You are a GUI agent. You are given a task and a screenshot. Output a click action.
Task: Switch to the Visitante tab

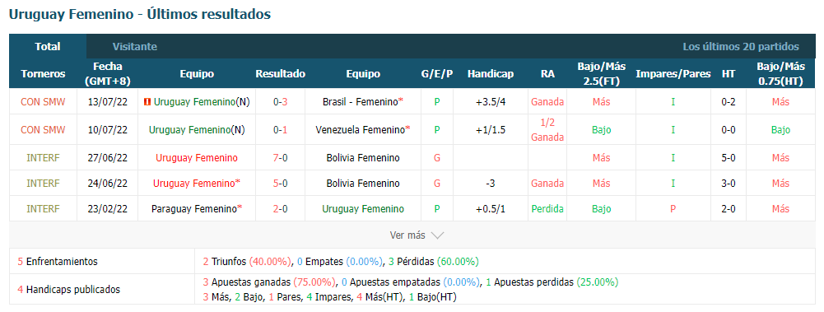coord(134,47)
